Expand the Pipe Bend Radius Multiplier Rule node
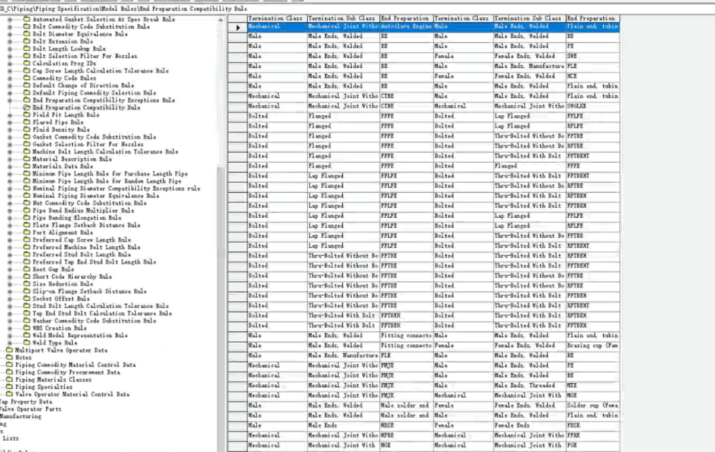The width and height of the screenshot is (715, 452). [x=9, y=210]
